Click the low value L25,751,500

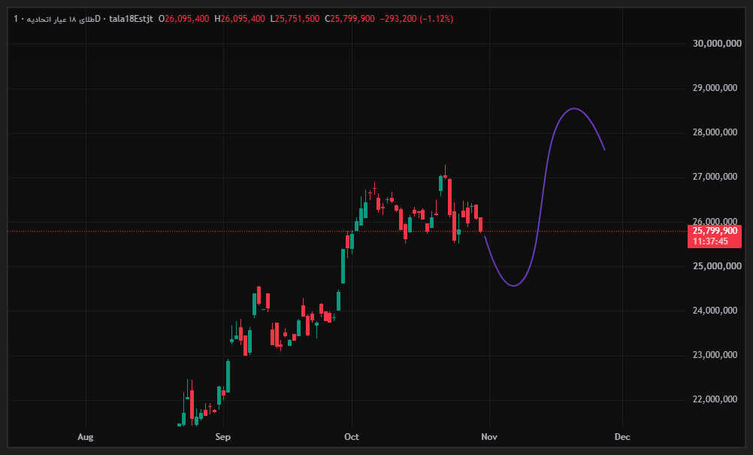click(x=295, y=19)
